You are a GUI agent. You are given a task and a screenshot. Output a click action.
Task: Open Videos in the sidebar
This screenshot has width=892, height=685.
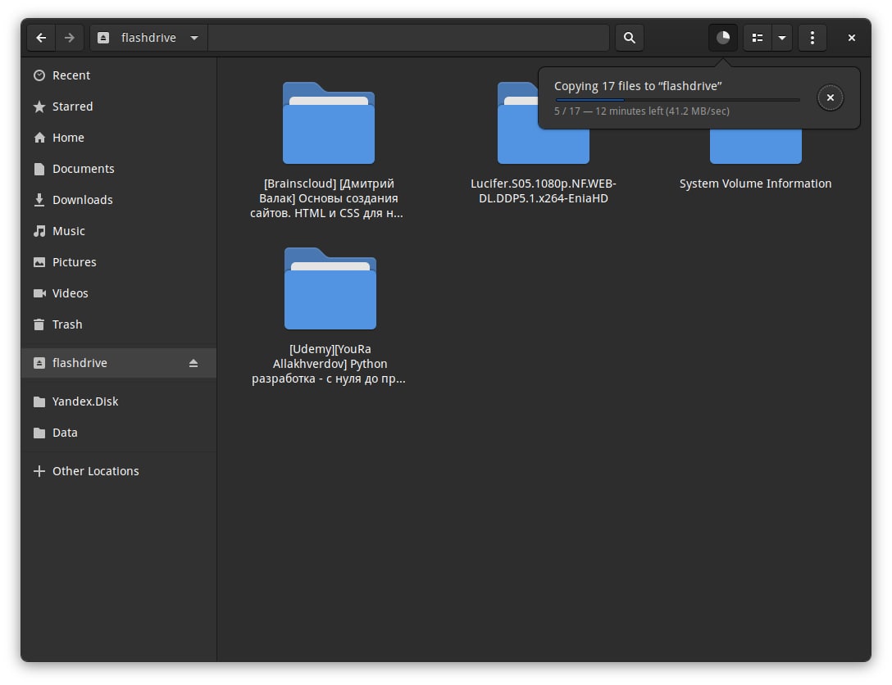click(118, 293)
